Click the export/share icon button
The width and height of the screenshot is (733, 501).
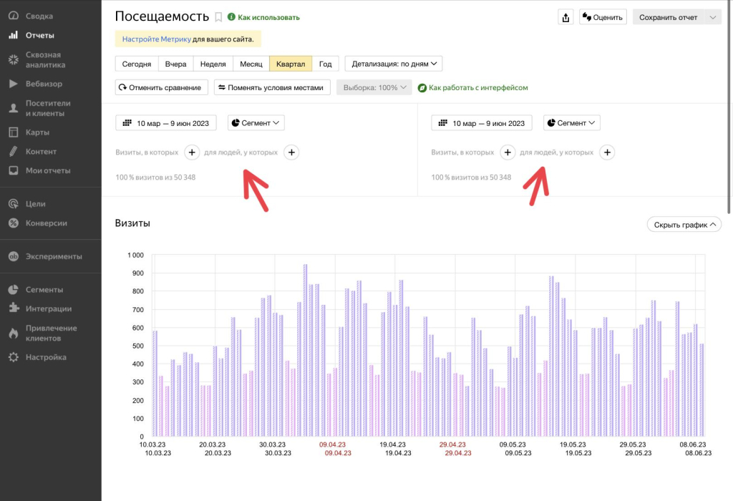click(565, 17)
